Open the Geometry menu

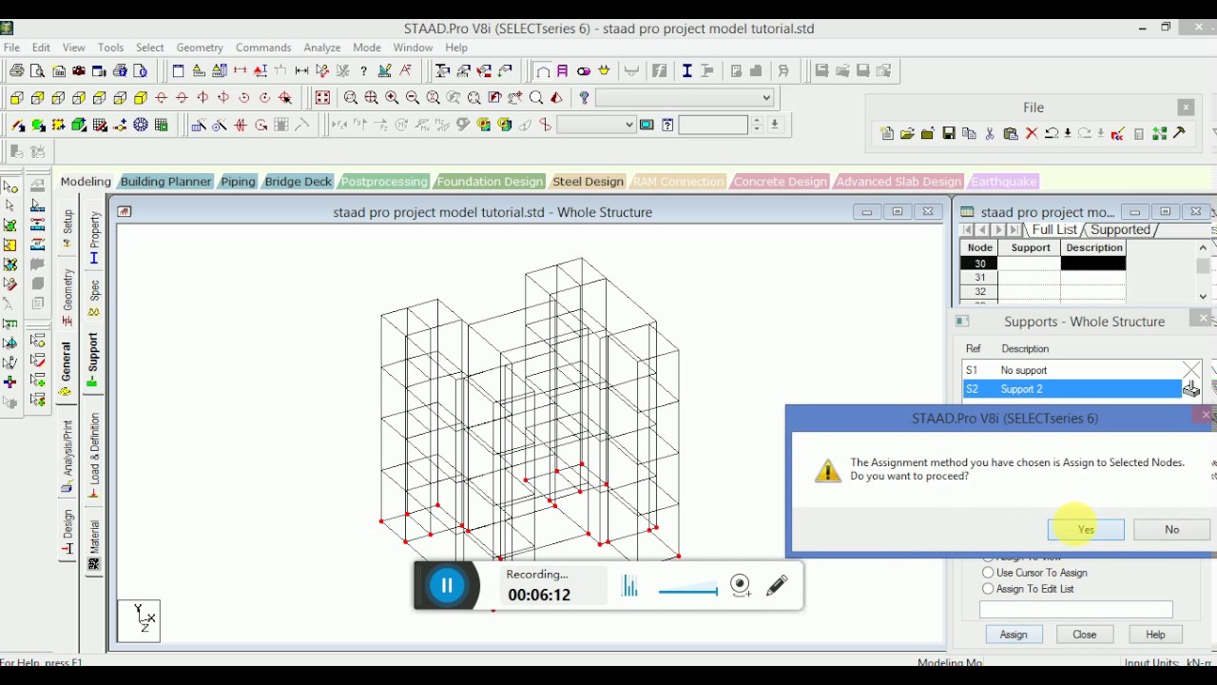coord(200,48)
